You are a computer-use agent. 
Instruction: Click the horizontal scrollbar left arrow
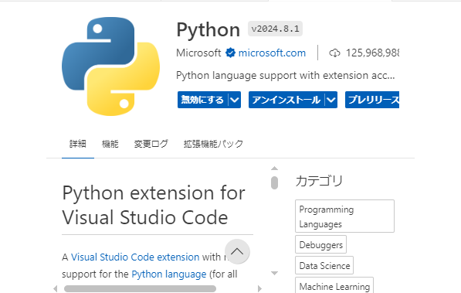[56, 288]
